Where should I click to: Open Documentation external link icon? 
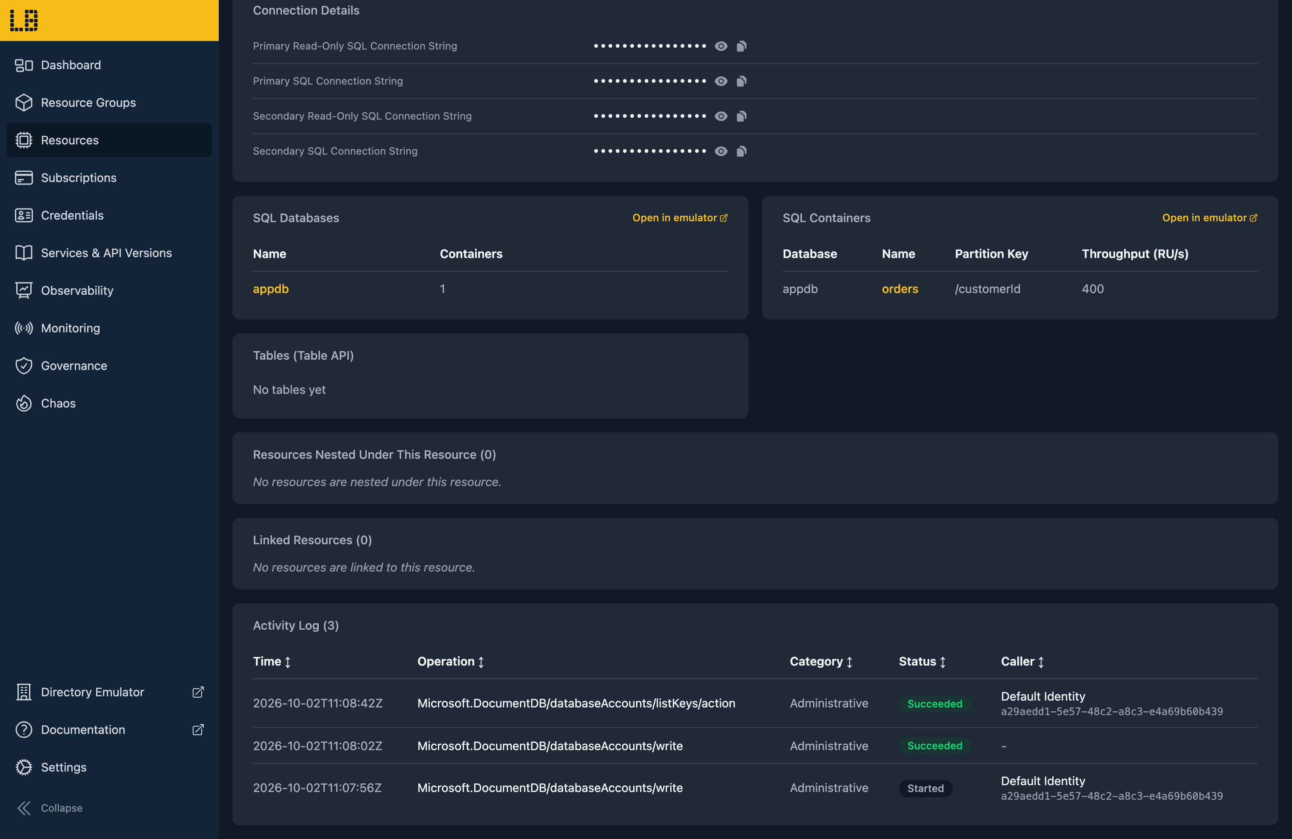tap(198, 730)
